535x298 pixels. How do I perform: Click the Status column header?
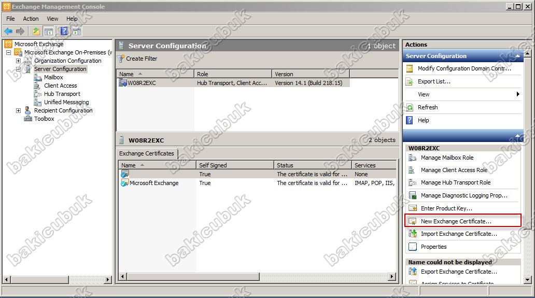point(313,165)
